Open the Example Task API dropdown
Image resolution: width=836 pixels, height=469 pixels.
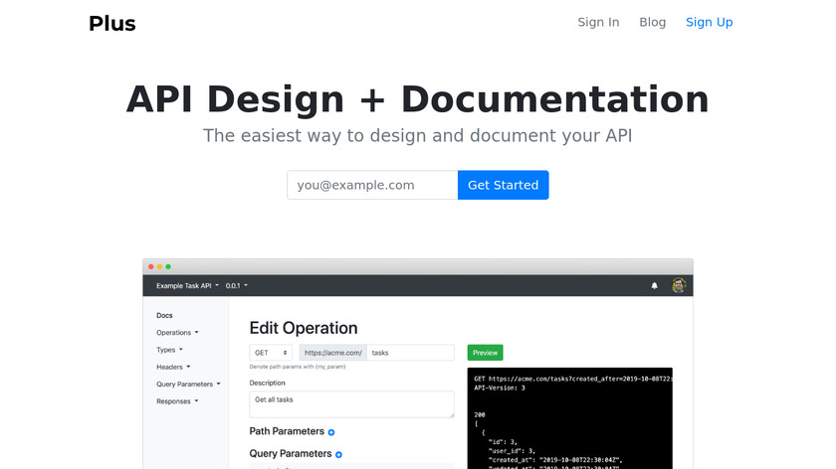(x=187, y=286)
